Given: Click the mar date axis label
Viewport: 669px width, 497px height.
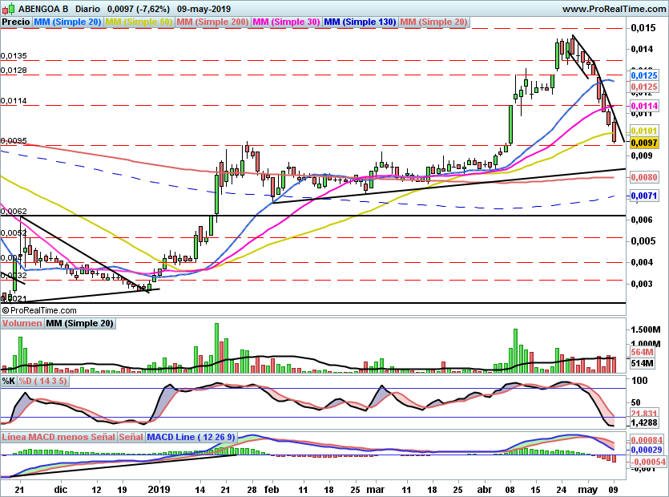Looking at the screenshot, I should point(376,490).
